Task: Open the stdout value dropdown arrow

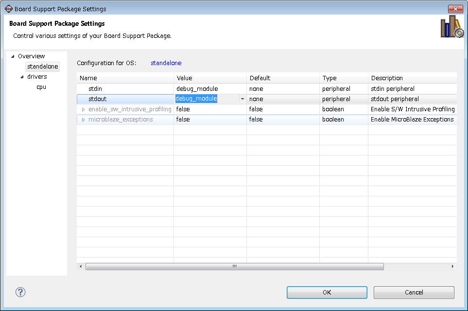Action: [x=242, y=99]
